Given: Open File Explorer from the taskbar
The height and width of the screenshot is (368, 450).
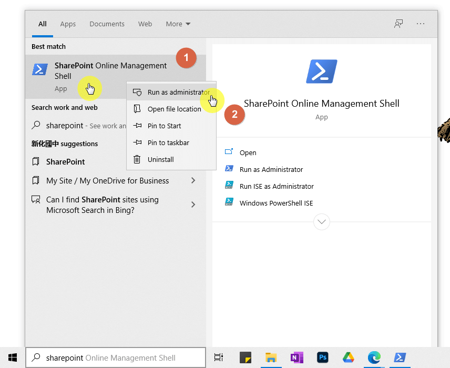Looking at the screenshot, I should [271, 357].
